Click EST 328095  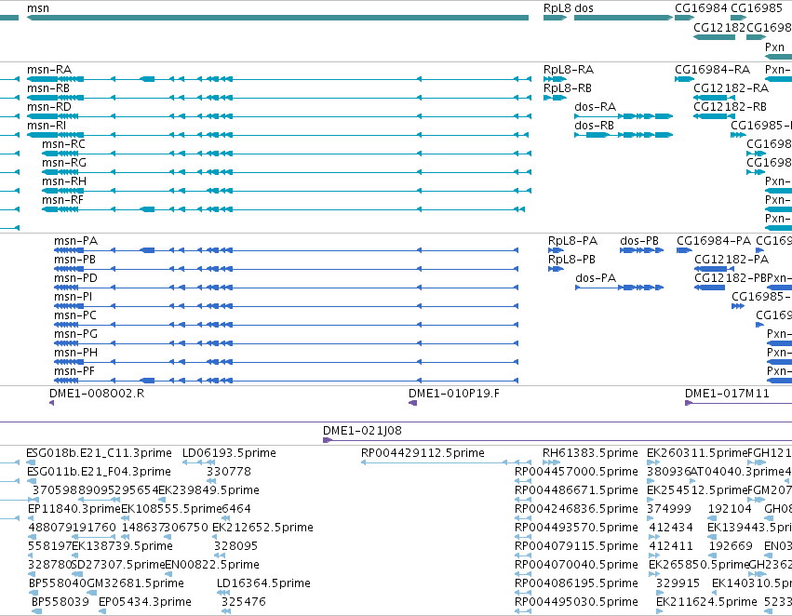click(219, 556)
